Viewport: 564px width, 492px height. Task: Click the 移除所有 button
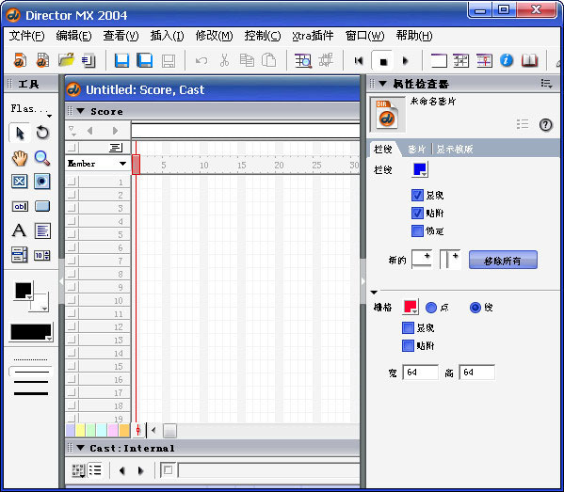(503, 260)
